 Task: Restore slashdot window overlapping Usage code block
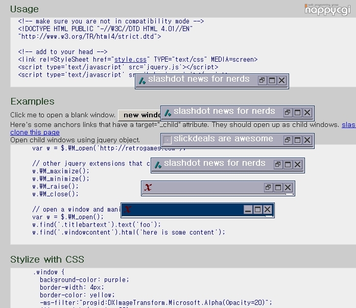[x=262, y=81]
